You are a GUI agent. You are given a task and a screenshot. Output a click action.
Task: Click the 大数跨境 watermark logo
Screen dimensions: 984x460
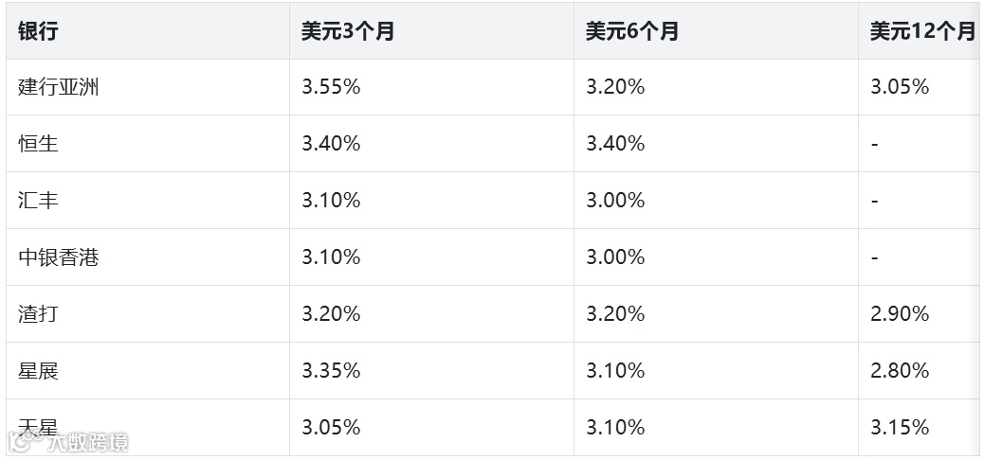tap(67, 442)
